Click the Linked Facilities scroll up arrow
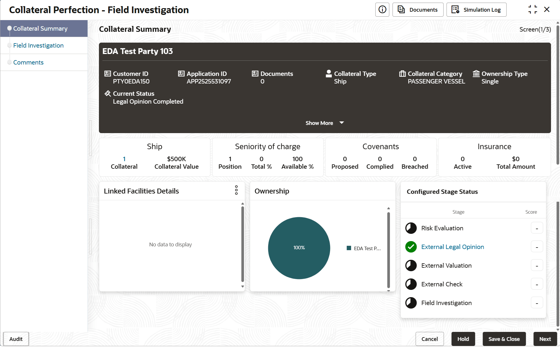This screenshot has height=357, width=560. coord(243,204)
